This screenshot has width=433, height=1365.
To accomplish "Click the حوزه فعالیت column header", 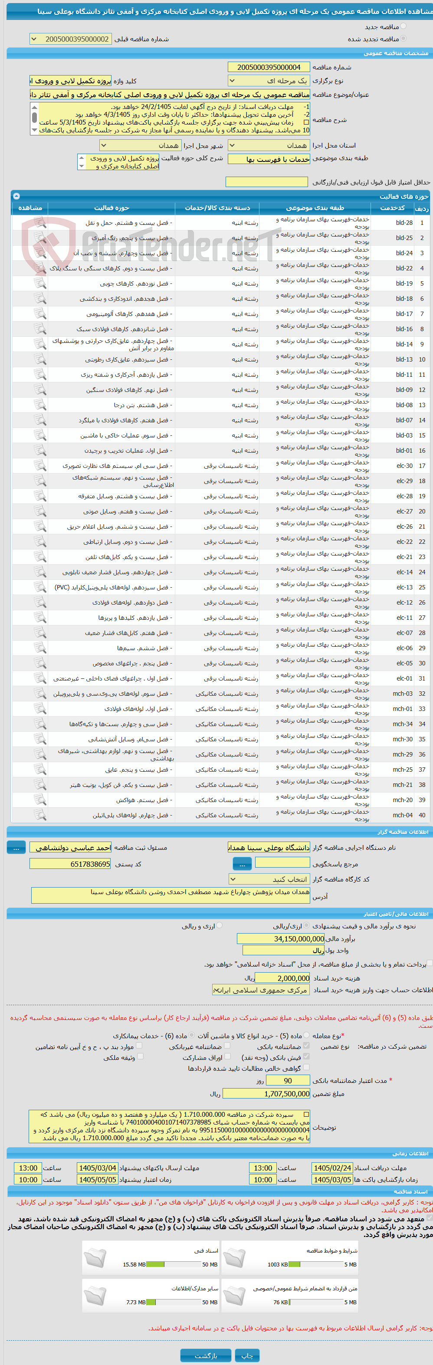I will [112, 208].
